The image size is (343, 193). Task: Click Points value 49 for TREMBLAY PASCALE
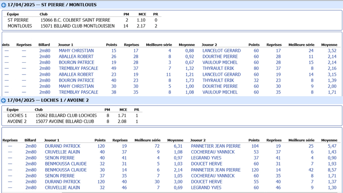pyautogui.click(x=114, y=68)
